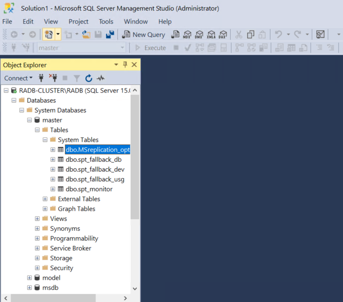This screenshot has width=343, height=302.
Task: Open the Connect dropdown
Action: point(18,78)
